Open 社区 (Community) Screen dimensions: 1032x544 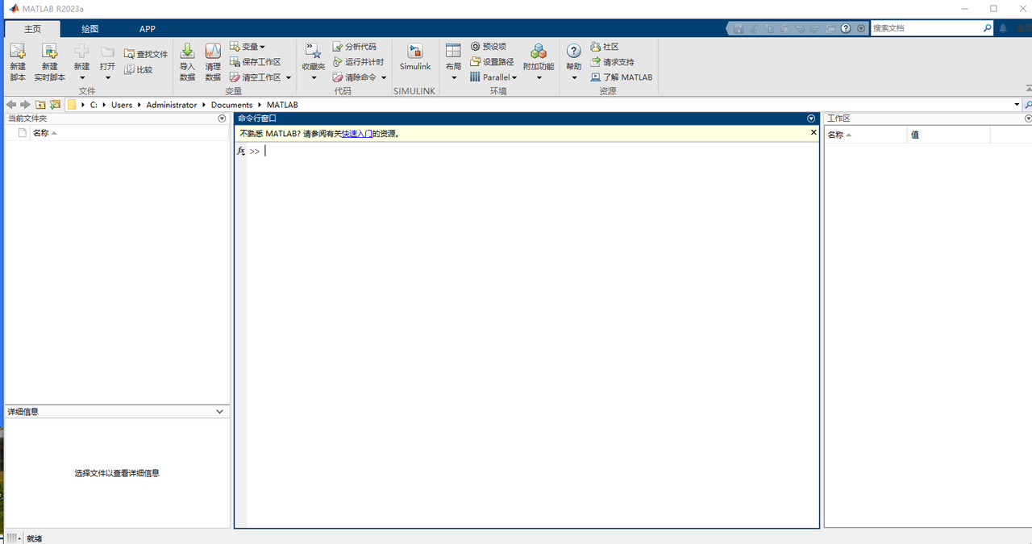point(605,47)
